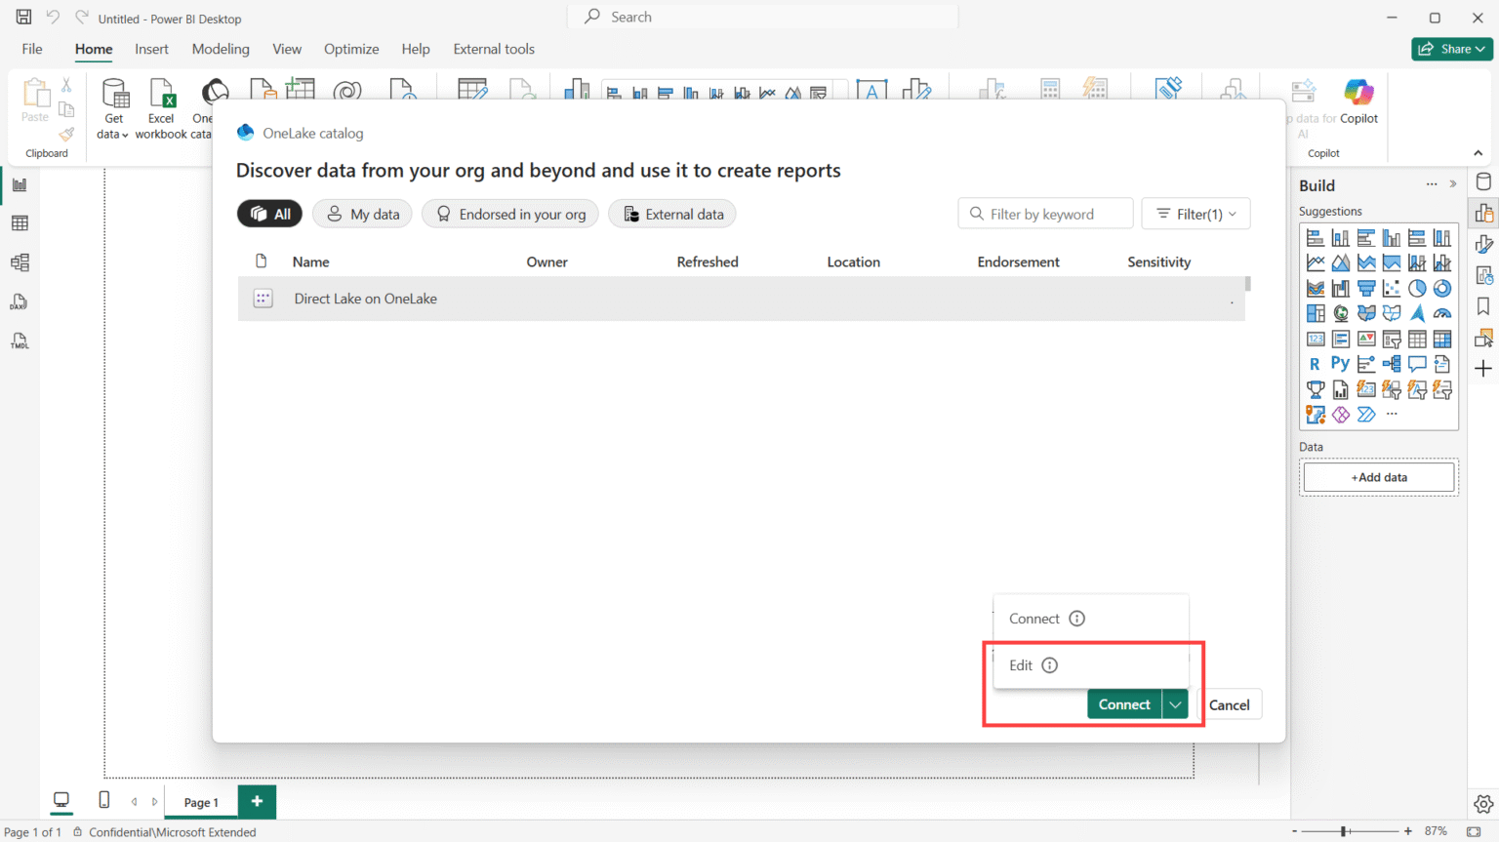Cancel the OneLake catalog dialog
Image resolution: width=1499 pixels, height=842 pixels.
point(1229,703)
